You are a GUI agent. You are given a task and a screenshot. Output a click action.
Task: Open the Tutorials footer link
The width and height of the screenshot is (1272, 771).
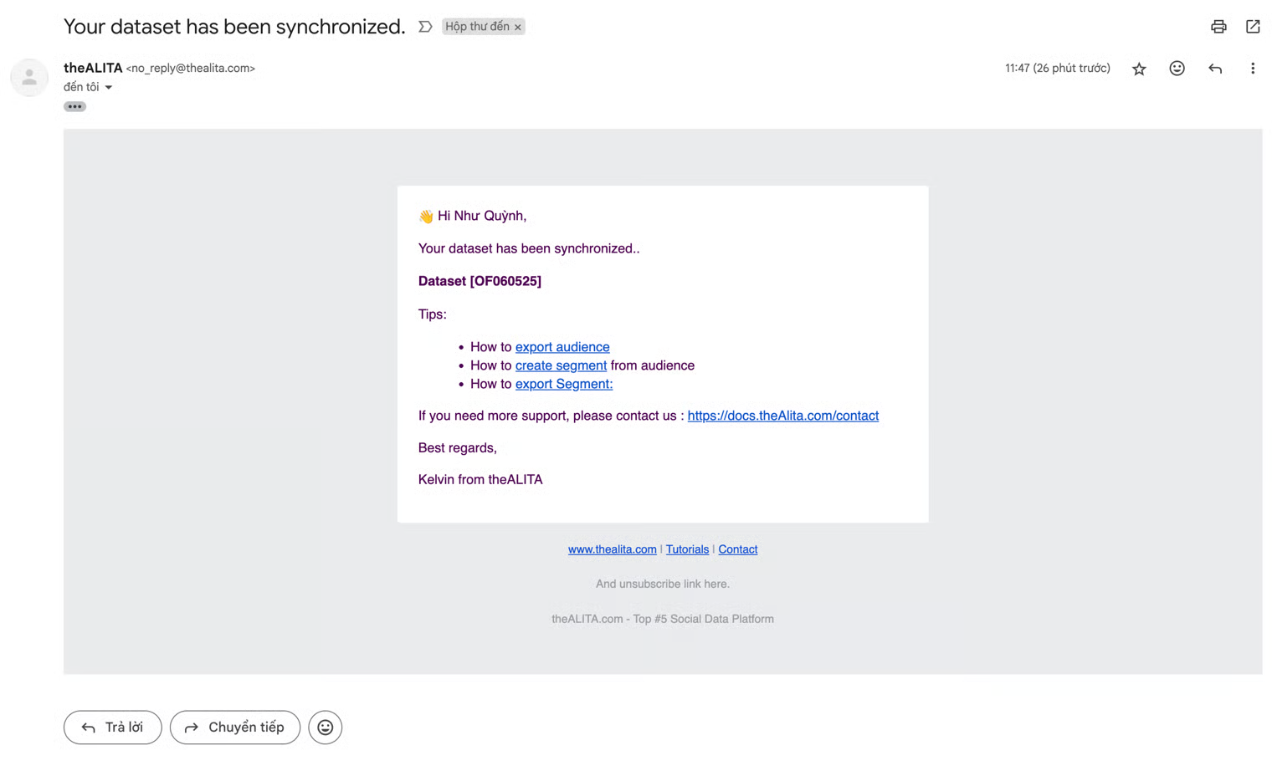[x=687, y=549]
